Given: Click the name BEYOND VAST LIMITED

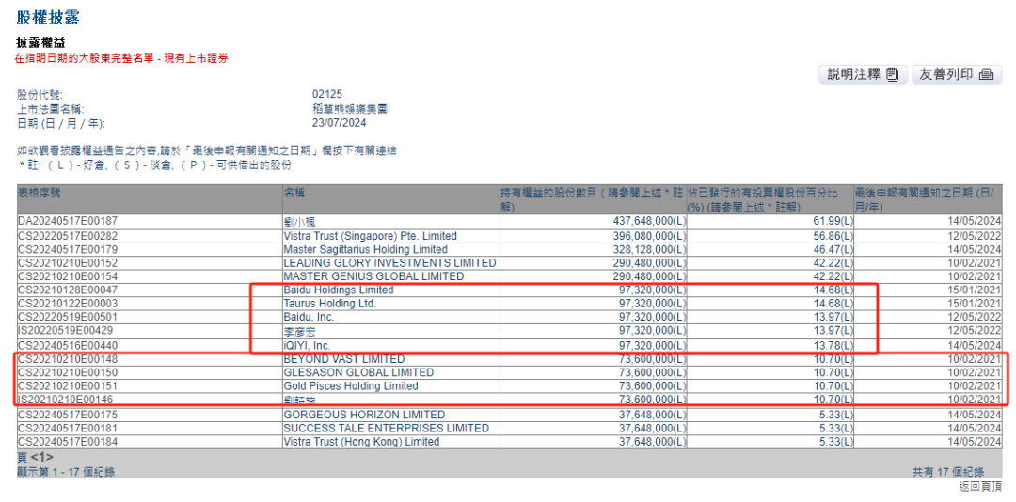Looking at the screenshot, I should 344,359.
